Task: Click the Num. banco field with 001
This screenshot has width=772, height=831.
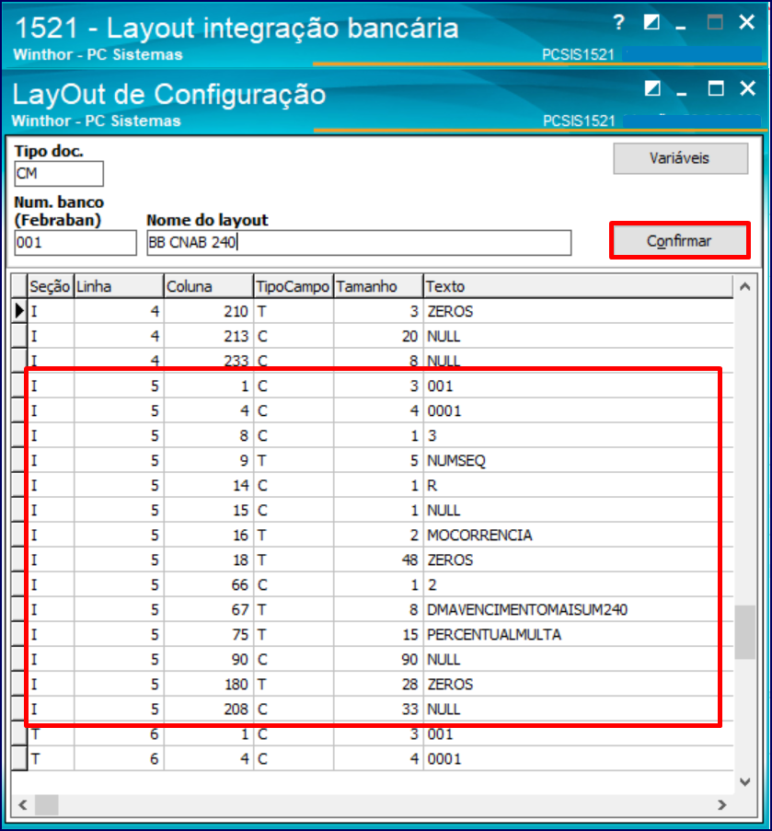Action: point(75,242)
